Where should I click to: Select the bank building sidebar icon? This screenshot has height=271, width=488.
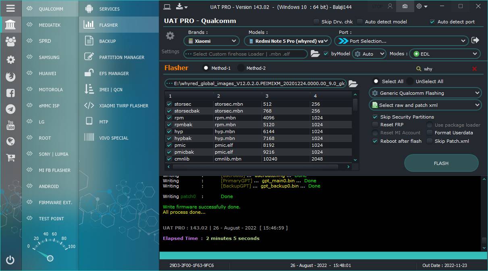pos(10,25)
